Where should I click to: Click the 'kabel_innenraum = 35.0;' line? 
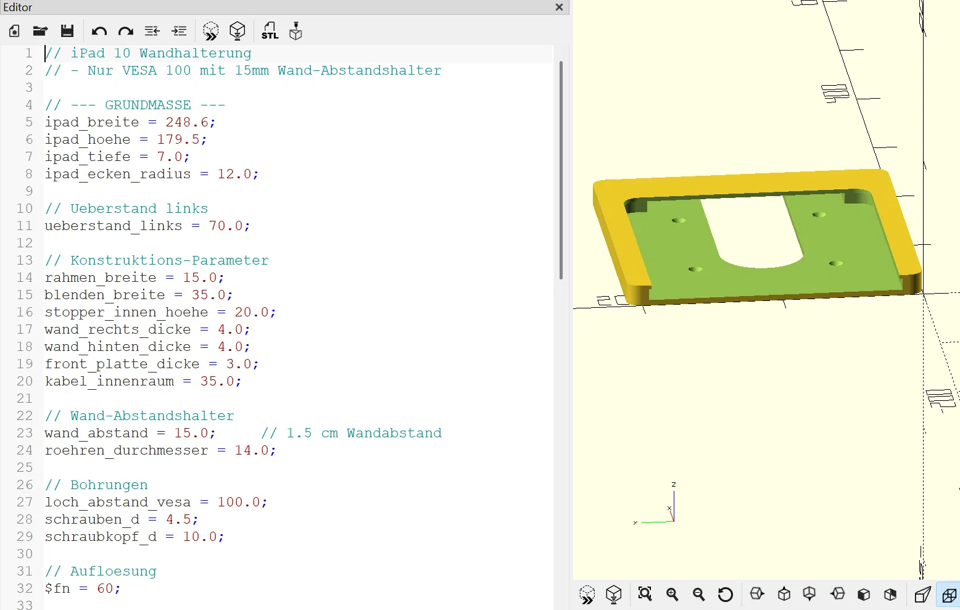[x=143, y=381]
